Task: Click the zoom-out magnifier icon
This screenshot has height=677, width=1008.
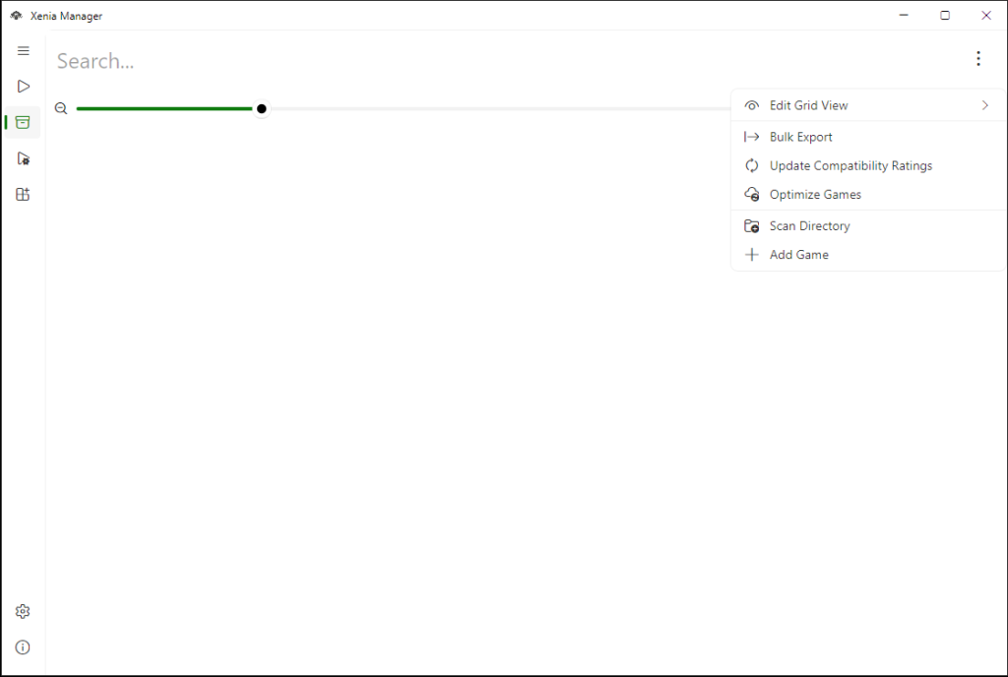Action: [x=61, y=108]
